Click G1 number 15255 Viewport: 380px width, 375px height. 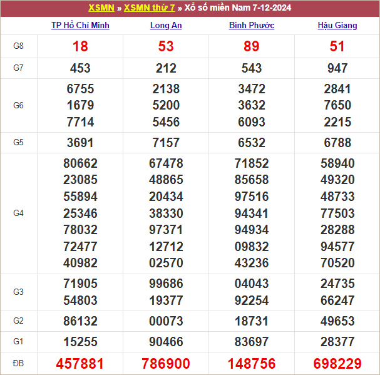point(80,342)
